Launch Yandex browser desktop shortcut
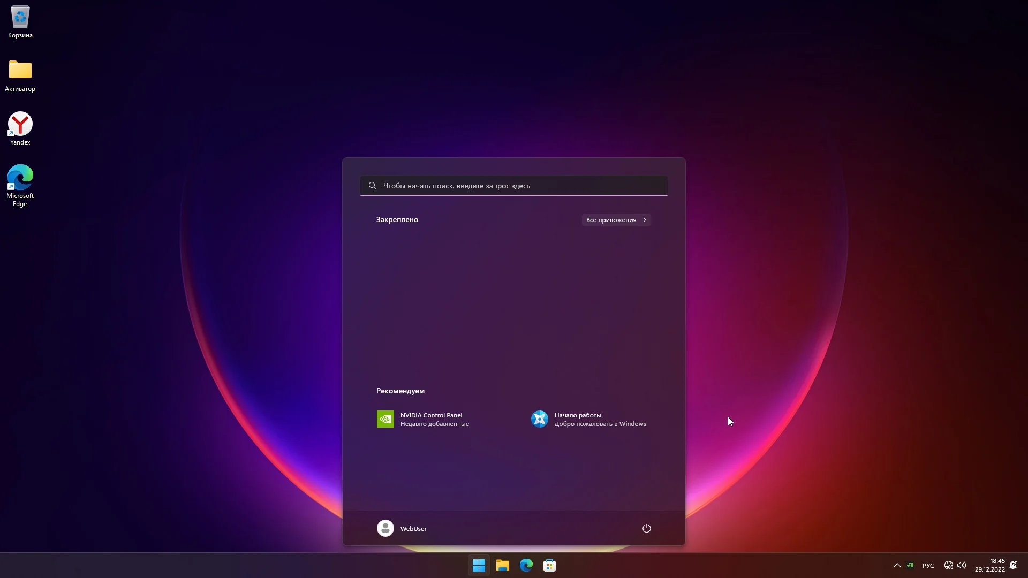 tap(20, 128)
